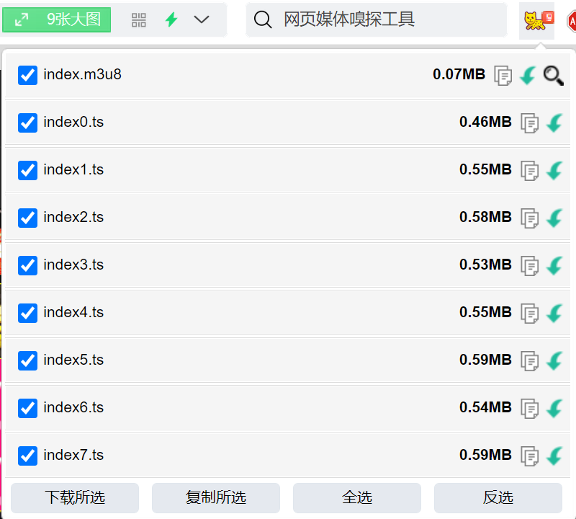Focus the 网页媒体嗅探工具 search field
The image size is (576, 519).
click(377, 19)
